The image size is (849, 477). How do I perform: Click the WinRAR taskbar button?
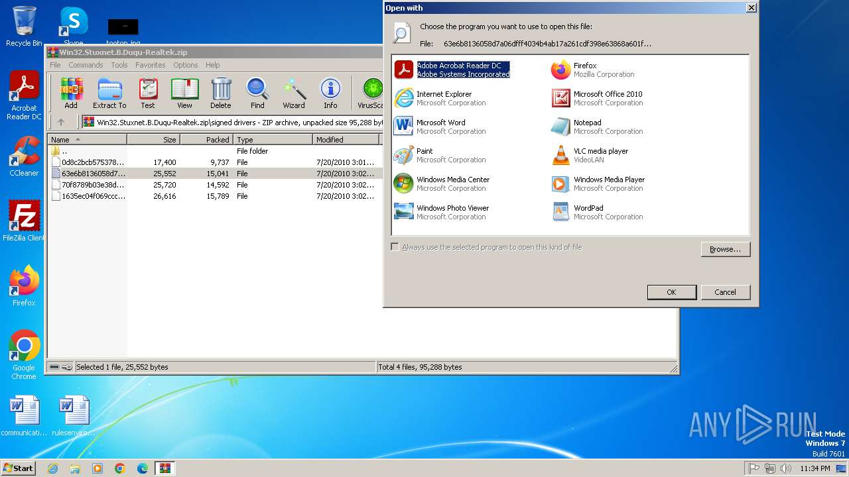pyautogui.click(x=164, y=468)
